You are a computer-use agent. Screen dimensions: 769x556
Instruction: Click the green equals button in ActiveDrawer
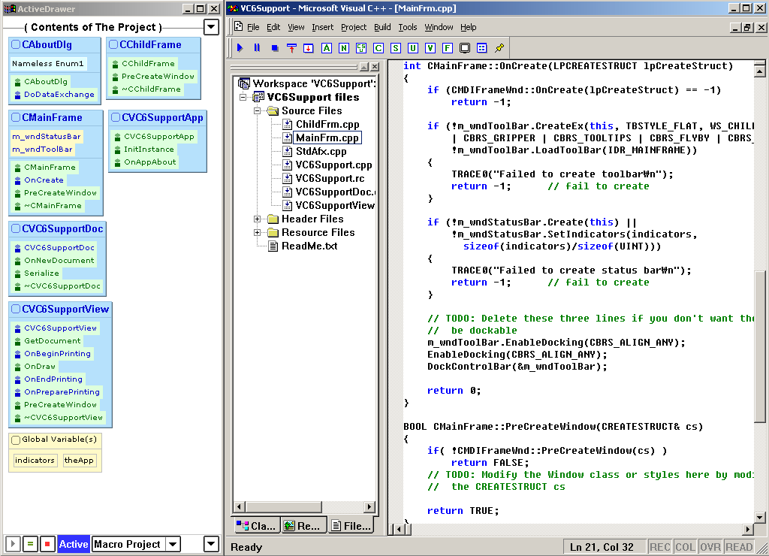[x=30, y=544]
